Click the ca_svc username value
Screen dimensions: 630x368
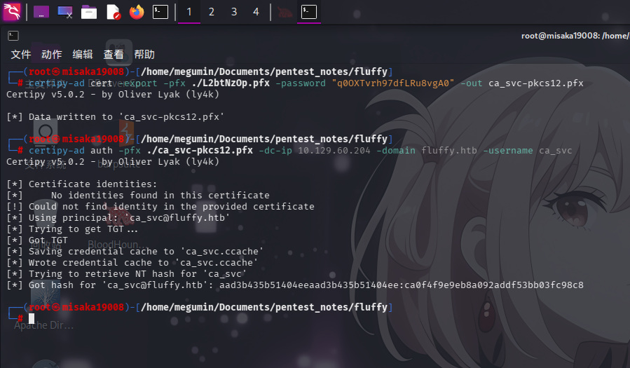pos(555,151)
